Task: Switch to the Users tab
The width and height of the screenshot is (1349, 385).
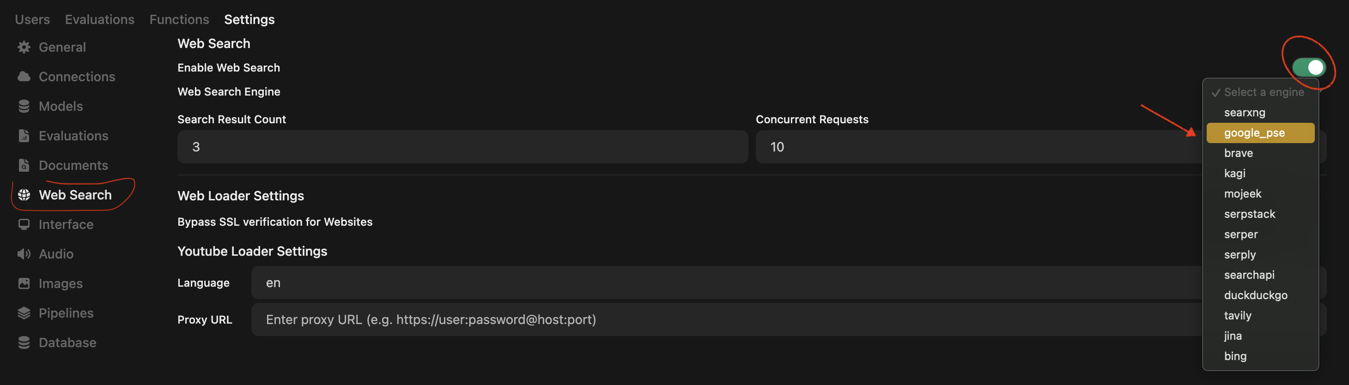Action: click(32, 19)
